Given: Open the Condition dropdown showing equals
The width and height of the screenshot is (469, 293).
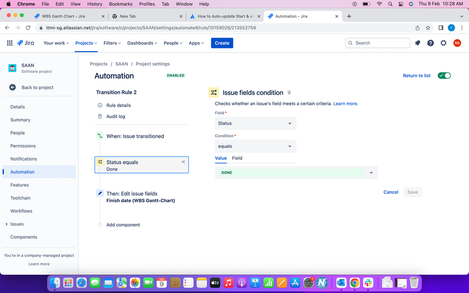Looking at the screenshot, I should (256, 146).
